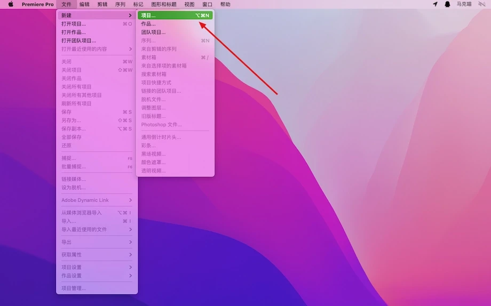Expand the 项目设置 submenu
This screenshot has height=306, width=491.
click(x=130, y=267)
